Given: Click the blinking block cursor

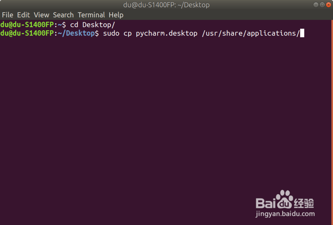Looking at the screenshot, I should click(x=302, y=33).
